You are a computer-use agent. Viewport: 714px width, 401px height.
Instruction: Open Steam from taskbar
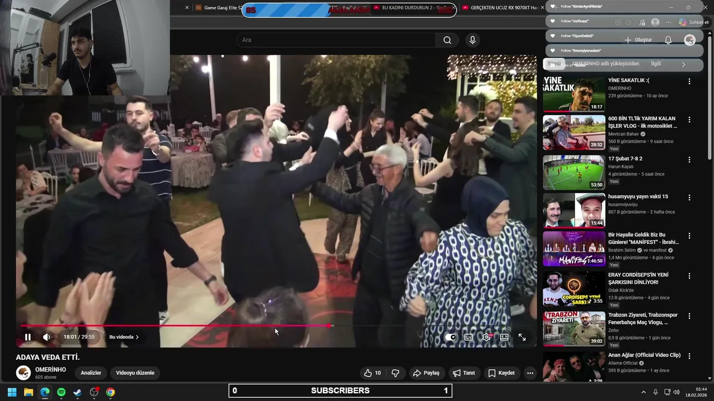[x=78, y=392]
